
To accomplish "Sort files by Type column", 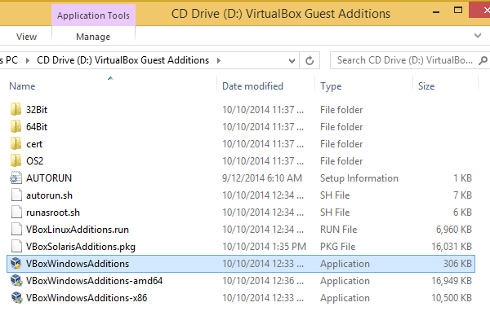I will (x=331, y=86).
